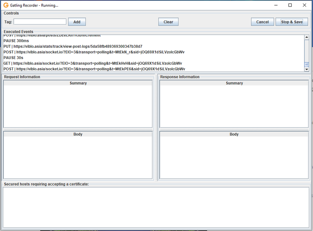Click the Response Information Summary header

pos(234,83)
